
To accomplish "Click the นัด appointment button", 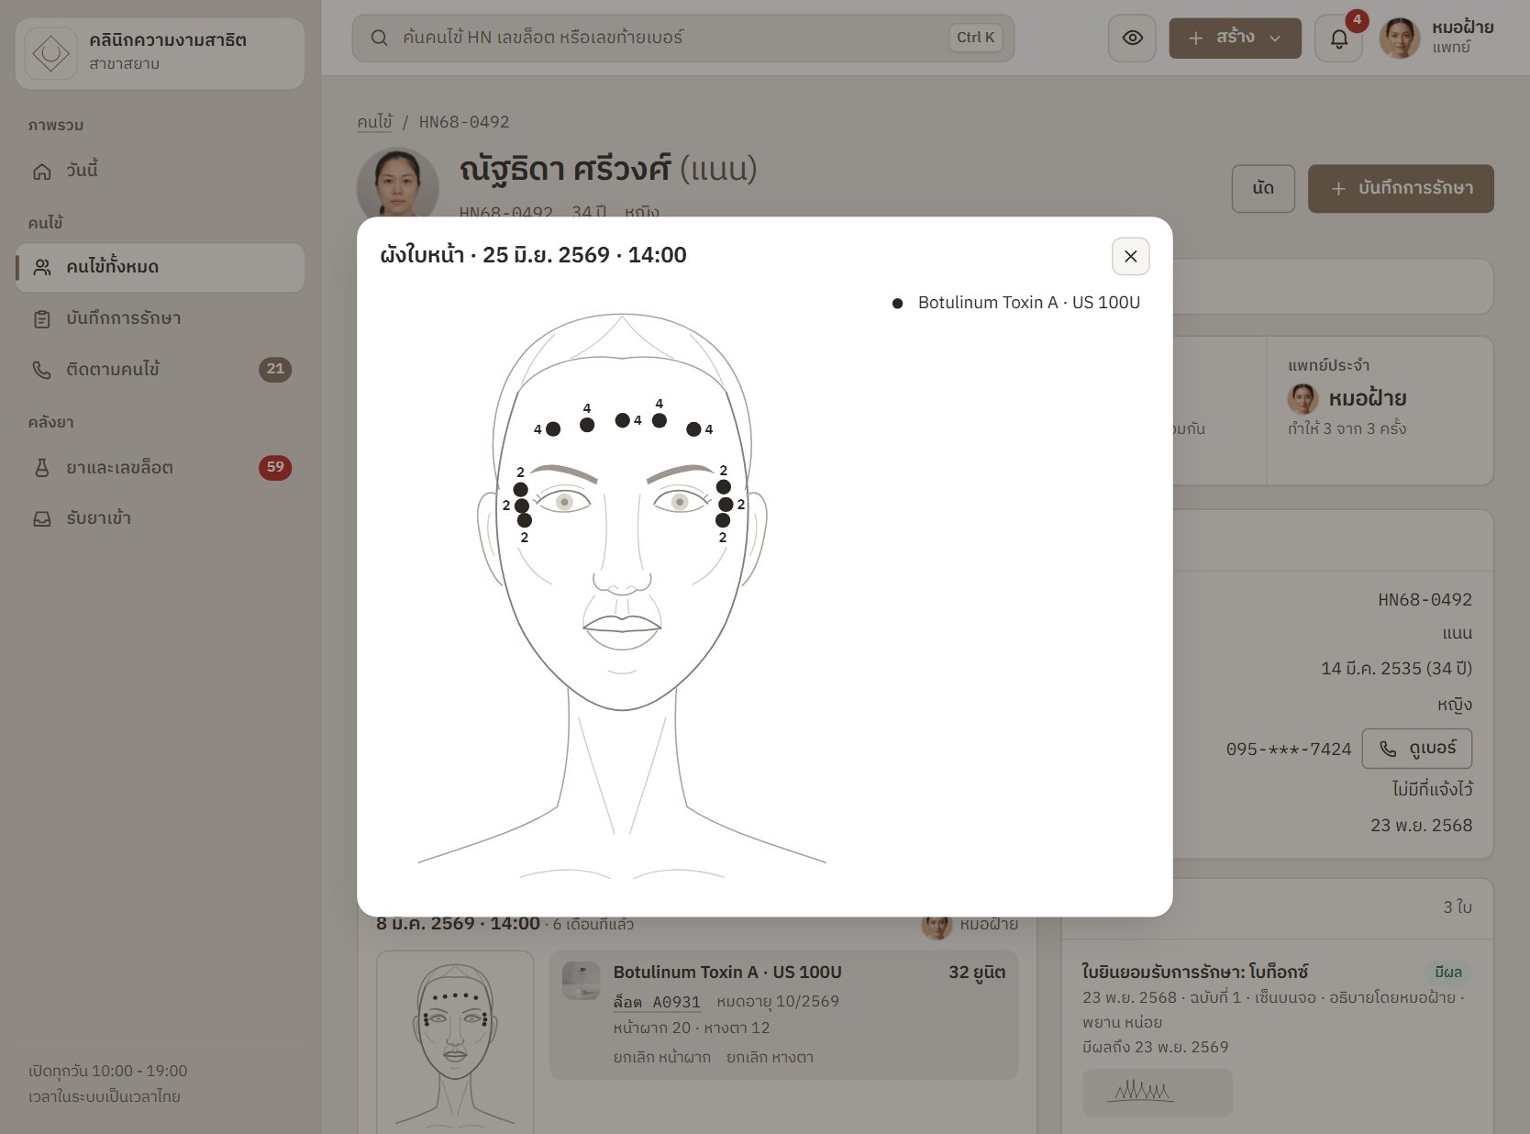I will [1263, 188].
